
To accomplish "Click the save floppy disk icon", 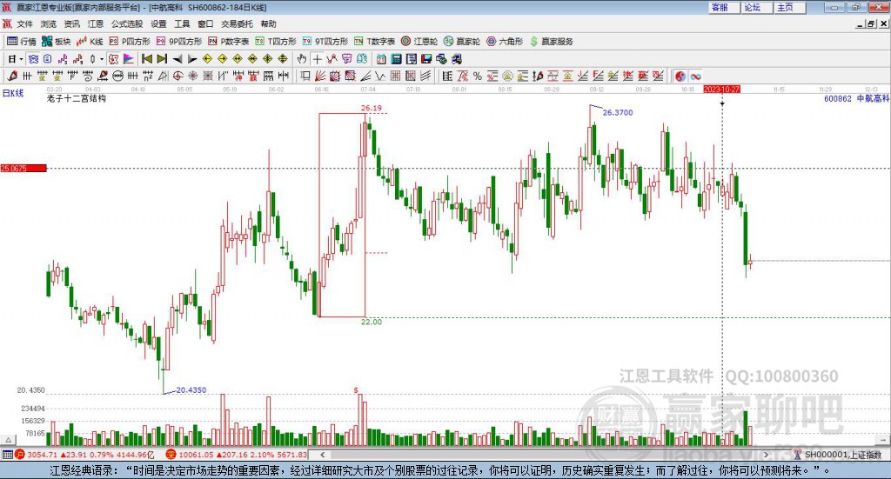I will 426,59.
